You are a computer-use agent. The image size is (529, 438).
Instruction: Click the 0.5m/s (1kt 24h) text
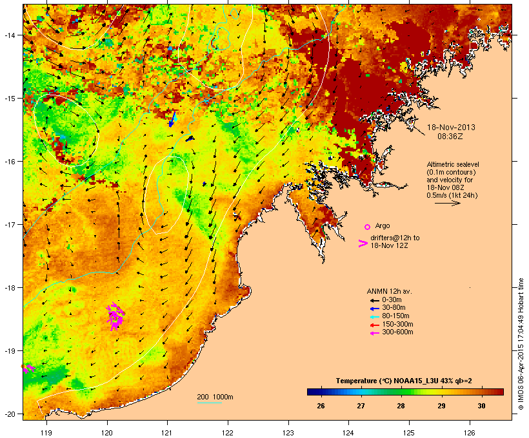452,195
